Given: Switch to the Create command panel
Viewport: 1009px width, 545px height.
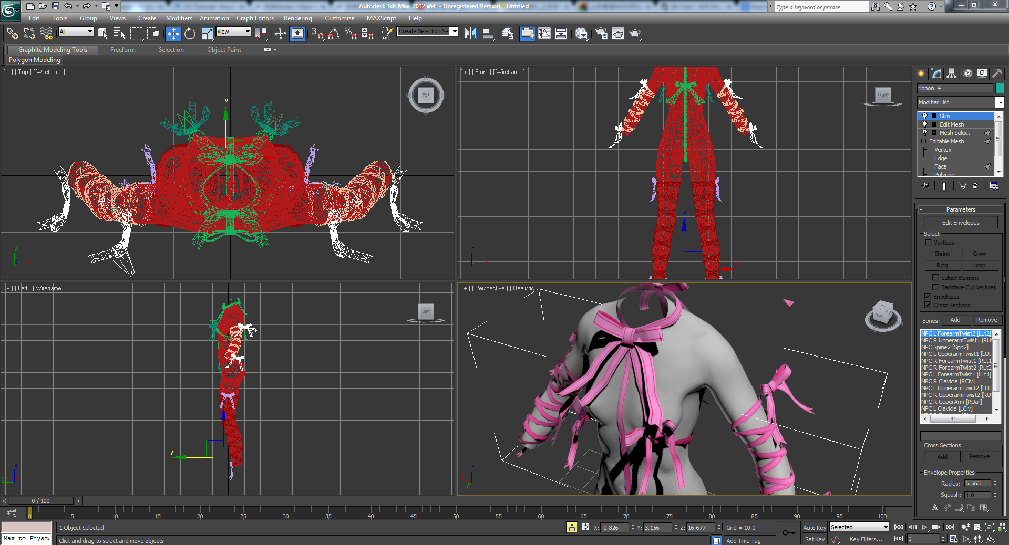Looking at the screenshot, I should click(x=921, y=74).
